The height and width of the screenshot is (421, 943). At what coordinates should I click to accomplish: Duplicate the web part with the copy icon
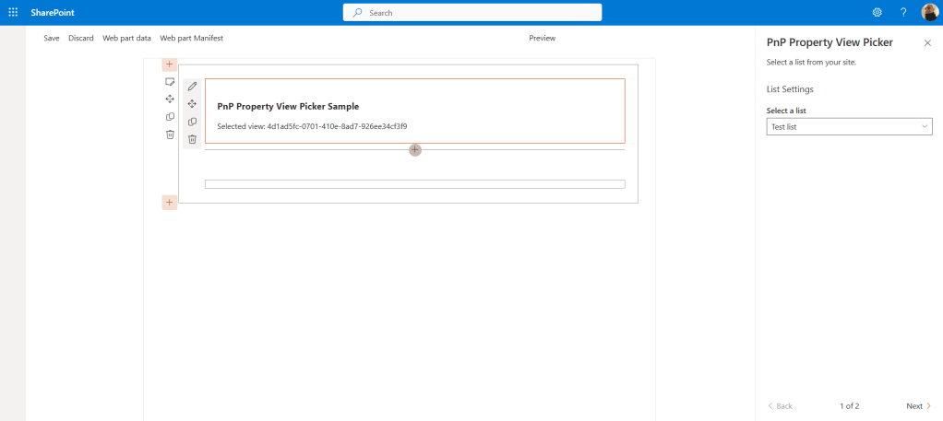192,122
